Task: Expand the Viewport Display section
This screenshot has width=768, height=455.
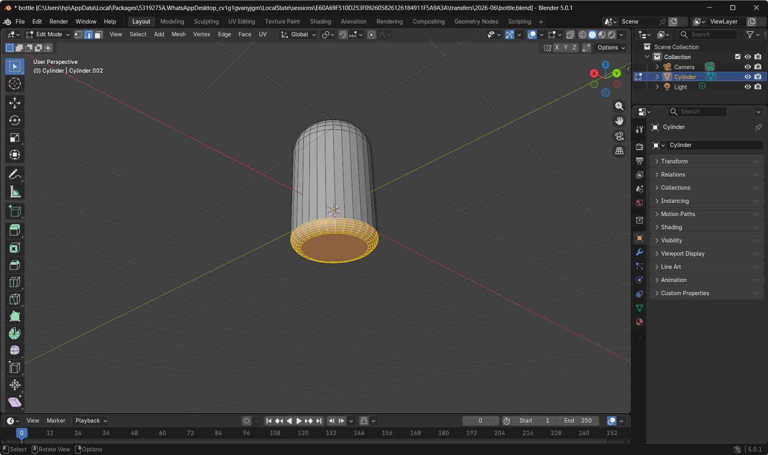Action: point(682,254)
